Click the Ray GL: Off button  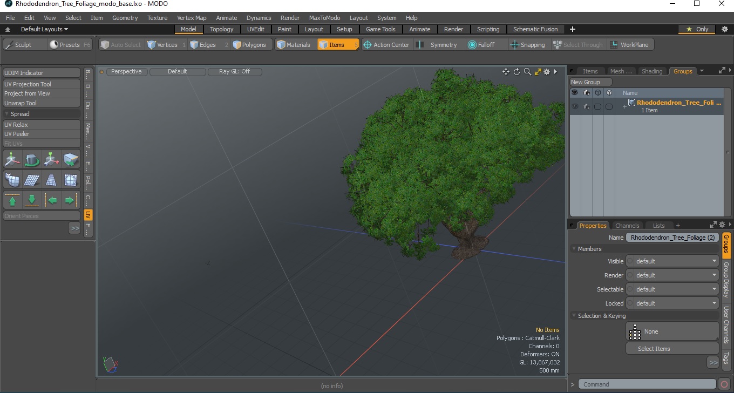(234, 71)
